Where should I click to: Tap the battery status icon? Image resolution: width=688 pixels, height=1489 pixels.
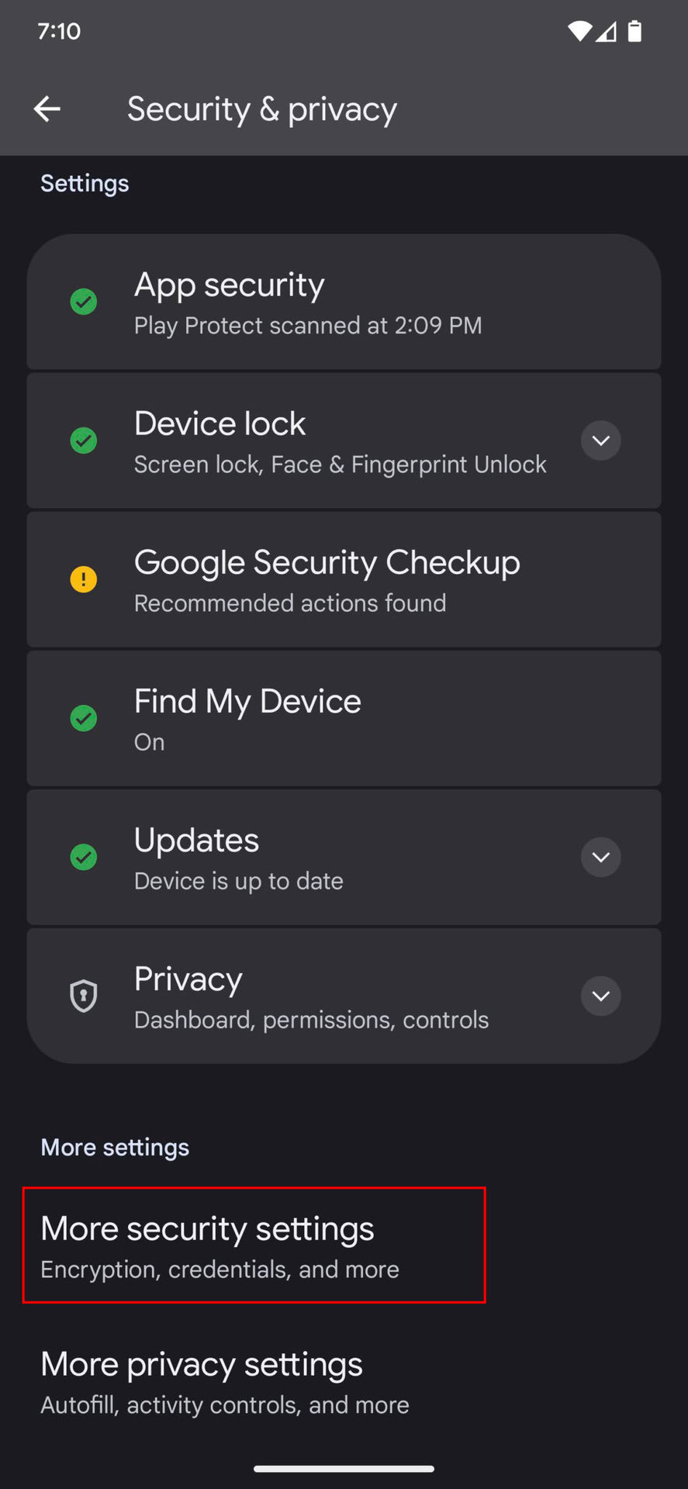coord(634,31)
